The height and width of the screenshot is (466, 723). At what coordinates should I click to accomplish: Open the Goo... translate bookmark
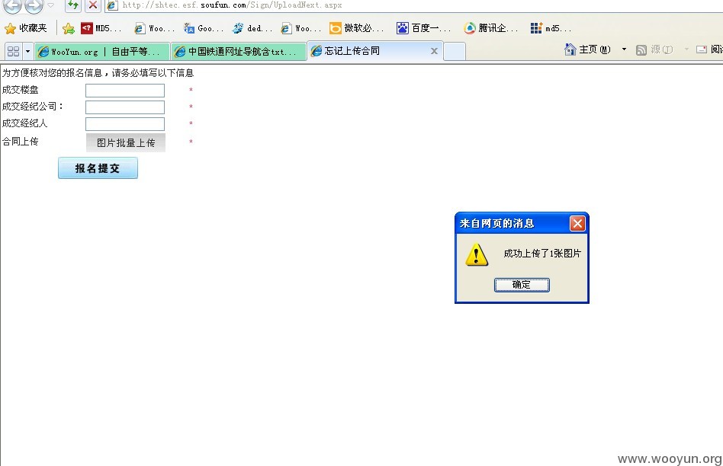pos(204,28)
